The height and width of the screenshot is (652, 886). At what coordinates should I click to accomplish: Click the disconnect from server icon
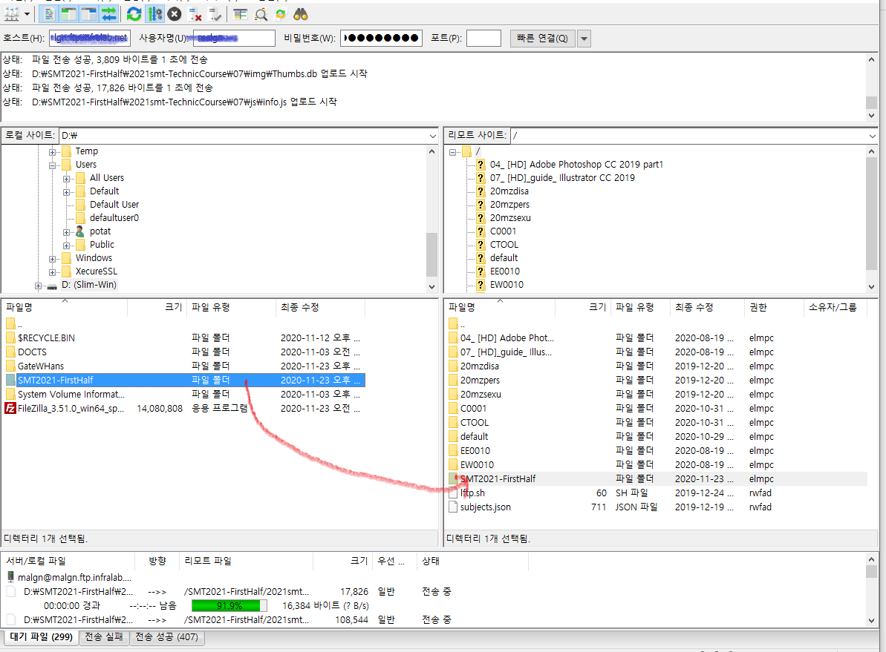pyautogui.click(x=195, y=14)
